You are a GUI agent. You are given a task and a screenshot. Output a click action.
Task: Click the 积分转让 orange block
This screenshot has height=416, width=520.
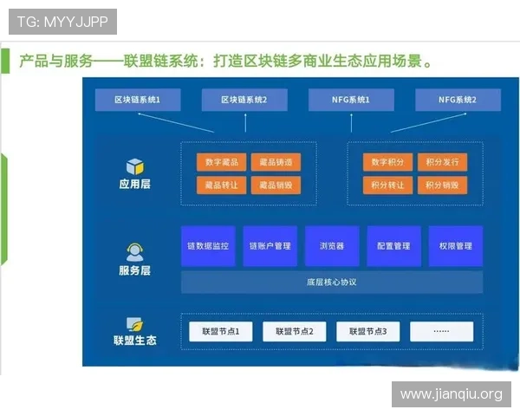tap(387, 185)
